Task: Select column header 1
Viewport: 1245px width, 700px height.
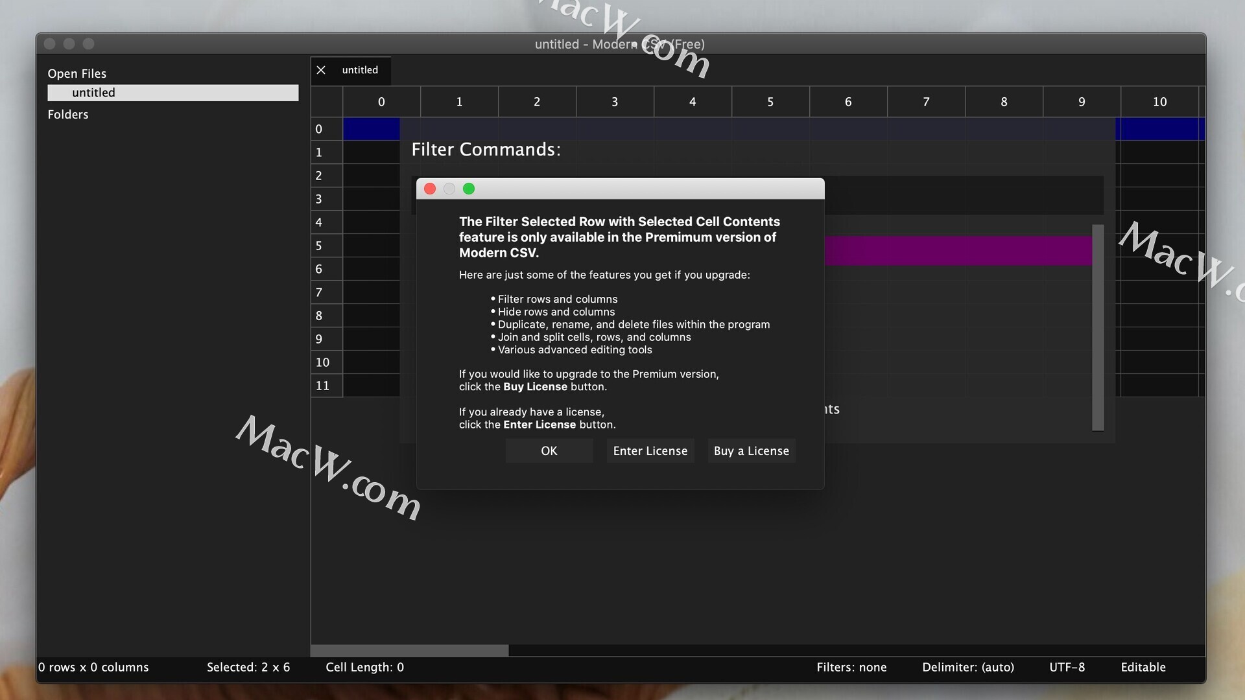Action: point(459,102)
